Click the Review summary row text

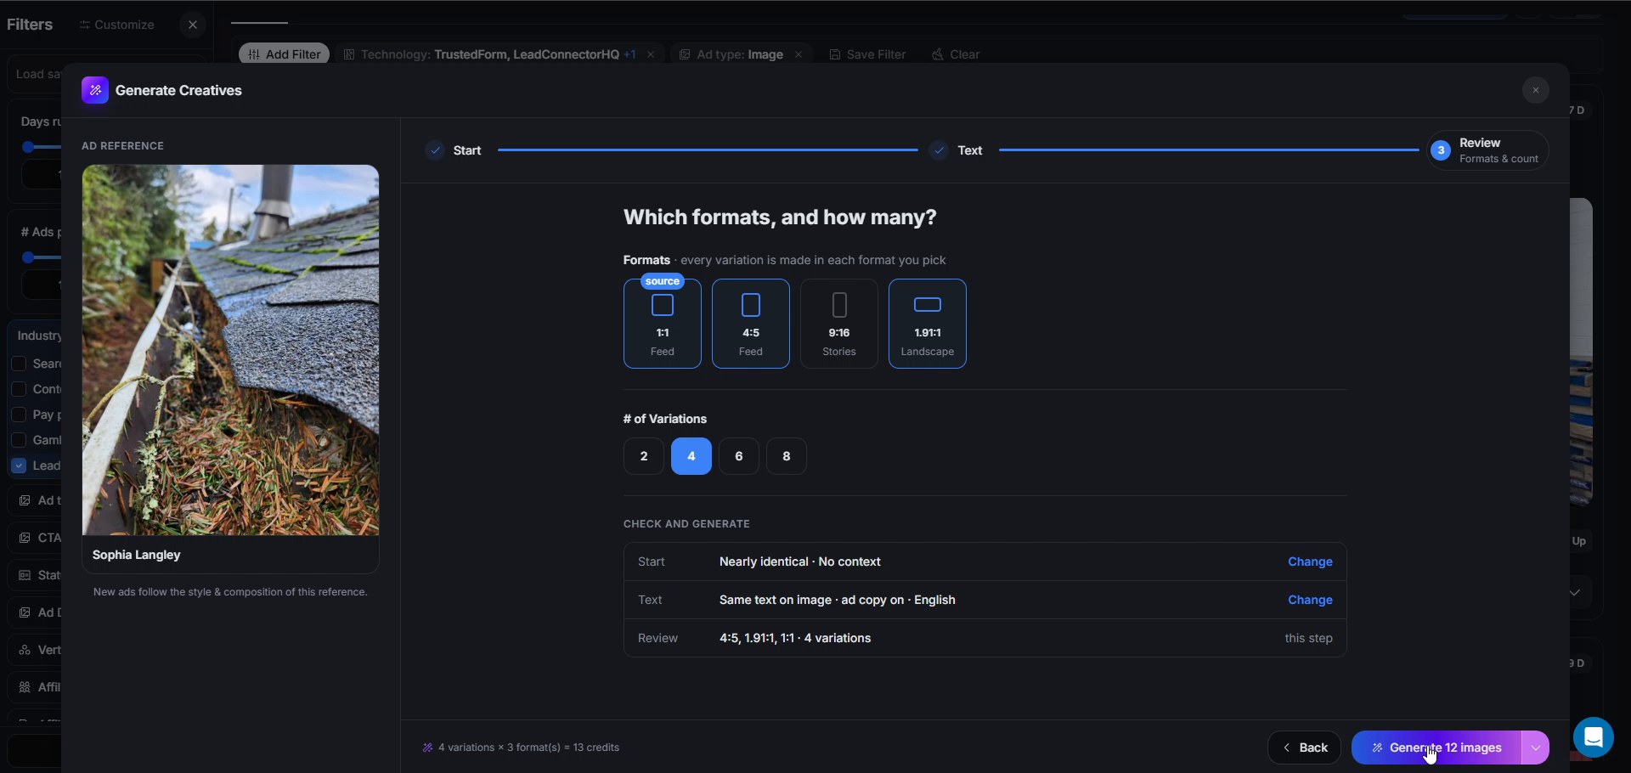click(x=795, y=638)
